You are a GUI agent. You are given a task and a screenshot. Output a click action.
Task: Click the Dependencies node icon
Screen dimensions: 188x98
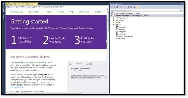tap(117, 18)
